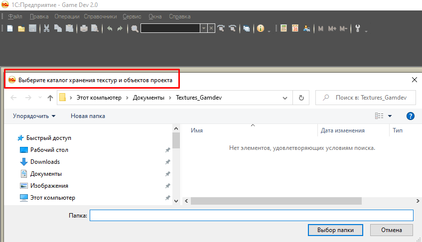Click the users icon beside the calendar
Image resolution: width=422 pixels, height=242 pixels.
click(306, 28)
